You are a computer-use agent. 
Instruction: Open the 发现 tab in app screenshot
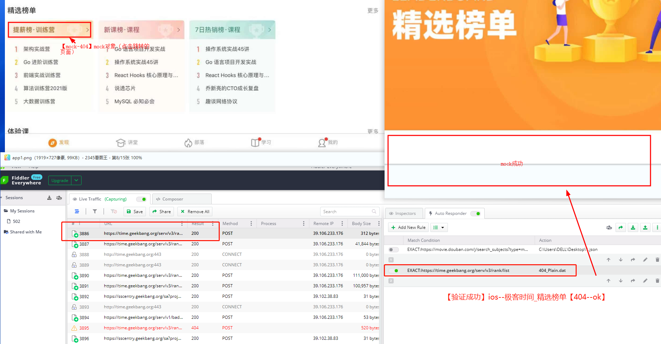point(59,142)
